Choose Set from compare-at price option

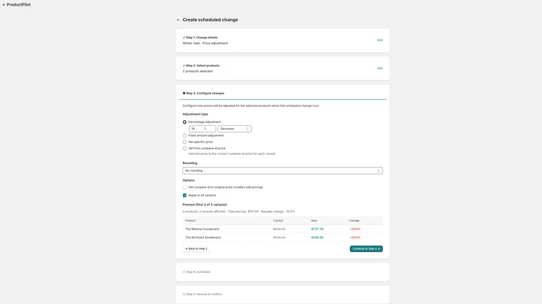pos(184,149)
